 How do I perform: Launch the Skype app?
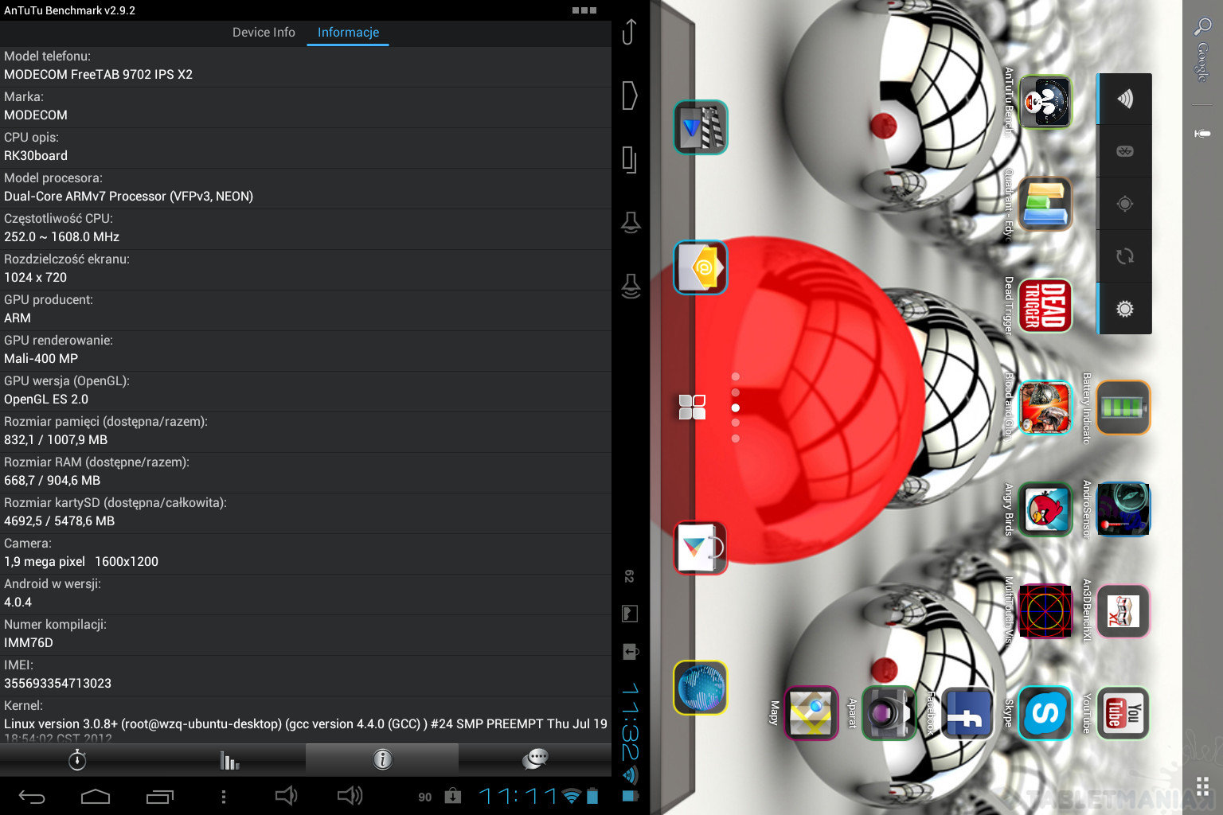[x=1045, y=713]
